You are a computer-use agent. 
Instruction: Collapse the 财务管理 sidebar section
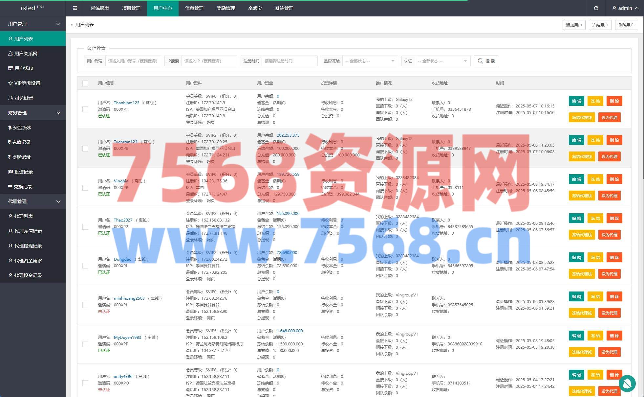pyautogui.click(x=33, y=113)
